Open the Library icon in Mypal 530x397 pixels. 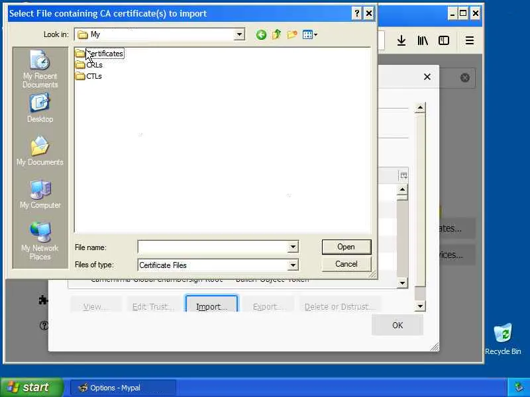423,40
